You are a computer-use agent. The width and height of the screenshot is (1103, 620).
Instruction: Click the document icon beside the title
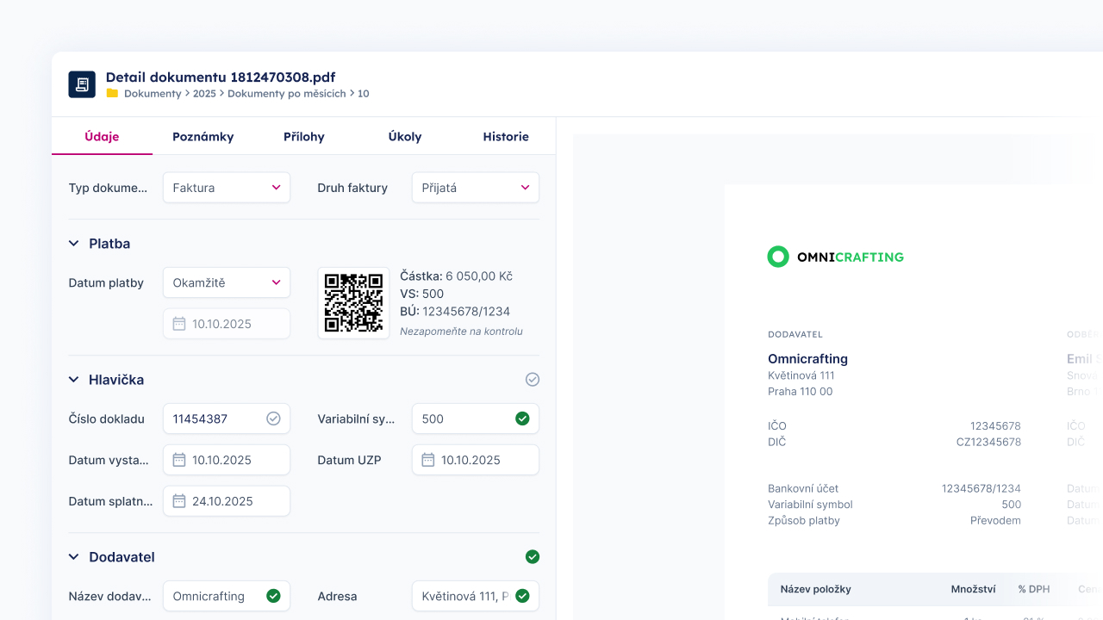coord(82,84)
